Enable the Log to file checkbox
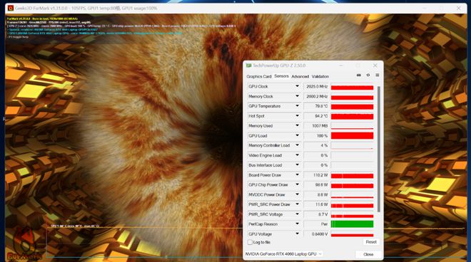The height and width of the screenshot is (262, 471). 250,242
